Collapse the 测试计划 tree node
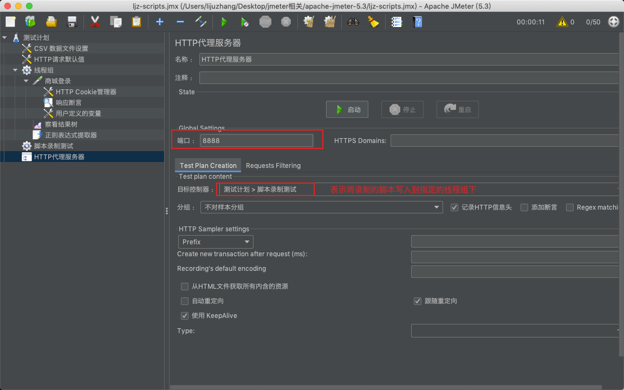Viewport: 624px width, 390px height. pyautogui.click(x=5, y=37)
